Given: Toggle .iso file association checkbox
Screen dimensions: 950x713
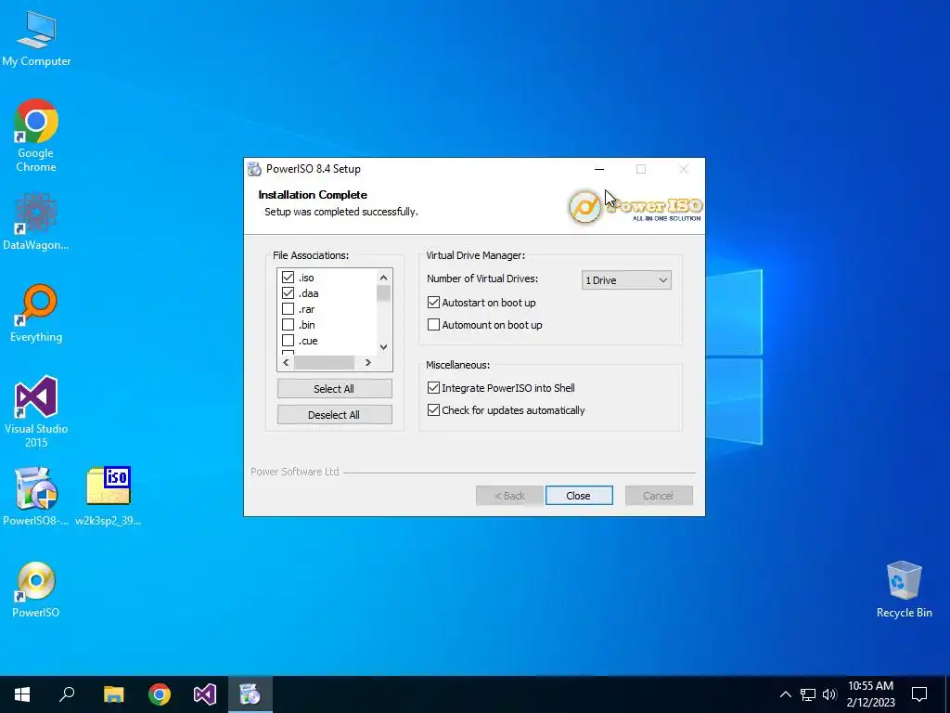Looking at the screenshot, I should (x=288, y=278).
